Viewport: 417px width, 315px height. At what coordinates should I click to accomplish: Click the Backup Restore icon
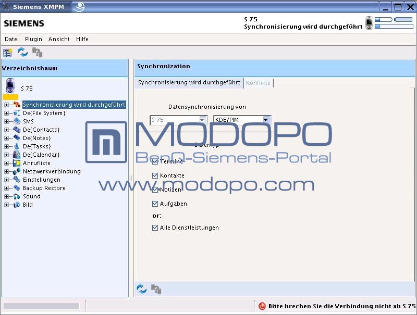[x=16, y=188]
